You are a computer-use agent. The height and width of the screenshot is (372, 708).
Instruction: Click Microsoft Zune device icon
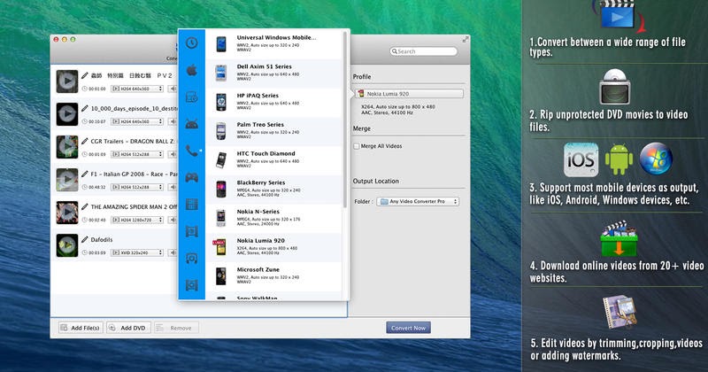click(220, 276)
